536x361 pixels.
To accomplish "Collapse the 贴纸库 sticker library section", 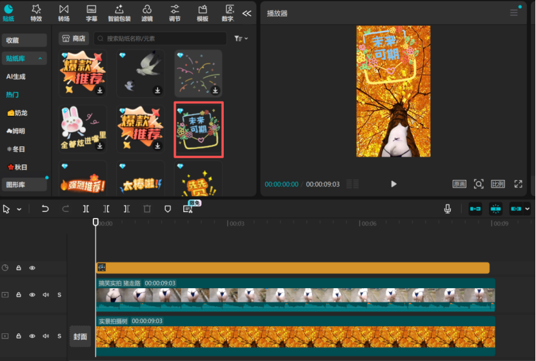I will (41, 59).
